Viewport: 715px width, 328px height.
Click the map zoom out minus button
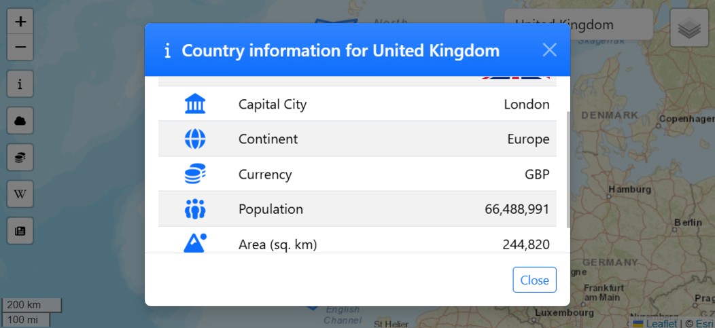pos(20,47)
